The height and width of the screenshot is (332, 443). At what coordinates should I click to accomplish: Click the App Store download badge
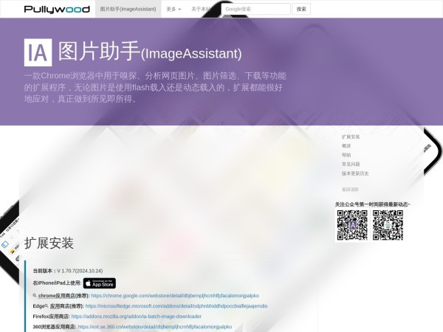click(x=99, y=283)
